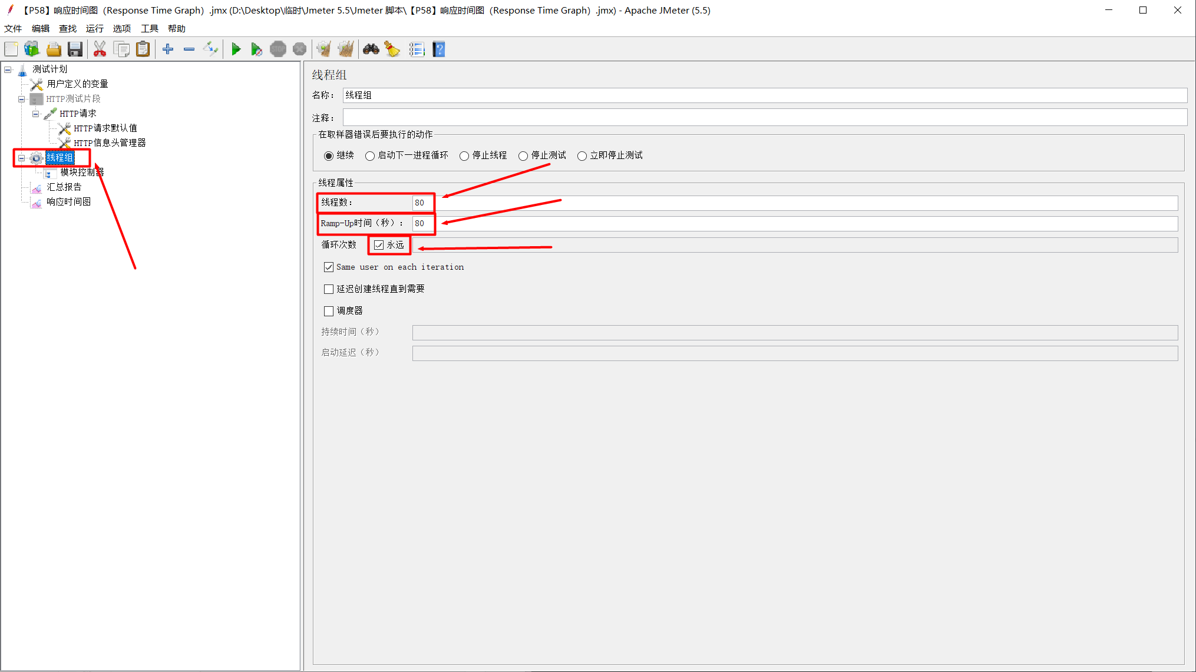1196x672 pixels.
Task: Select the HTTP信息头管理器 node
Action: point(110,143)
